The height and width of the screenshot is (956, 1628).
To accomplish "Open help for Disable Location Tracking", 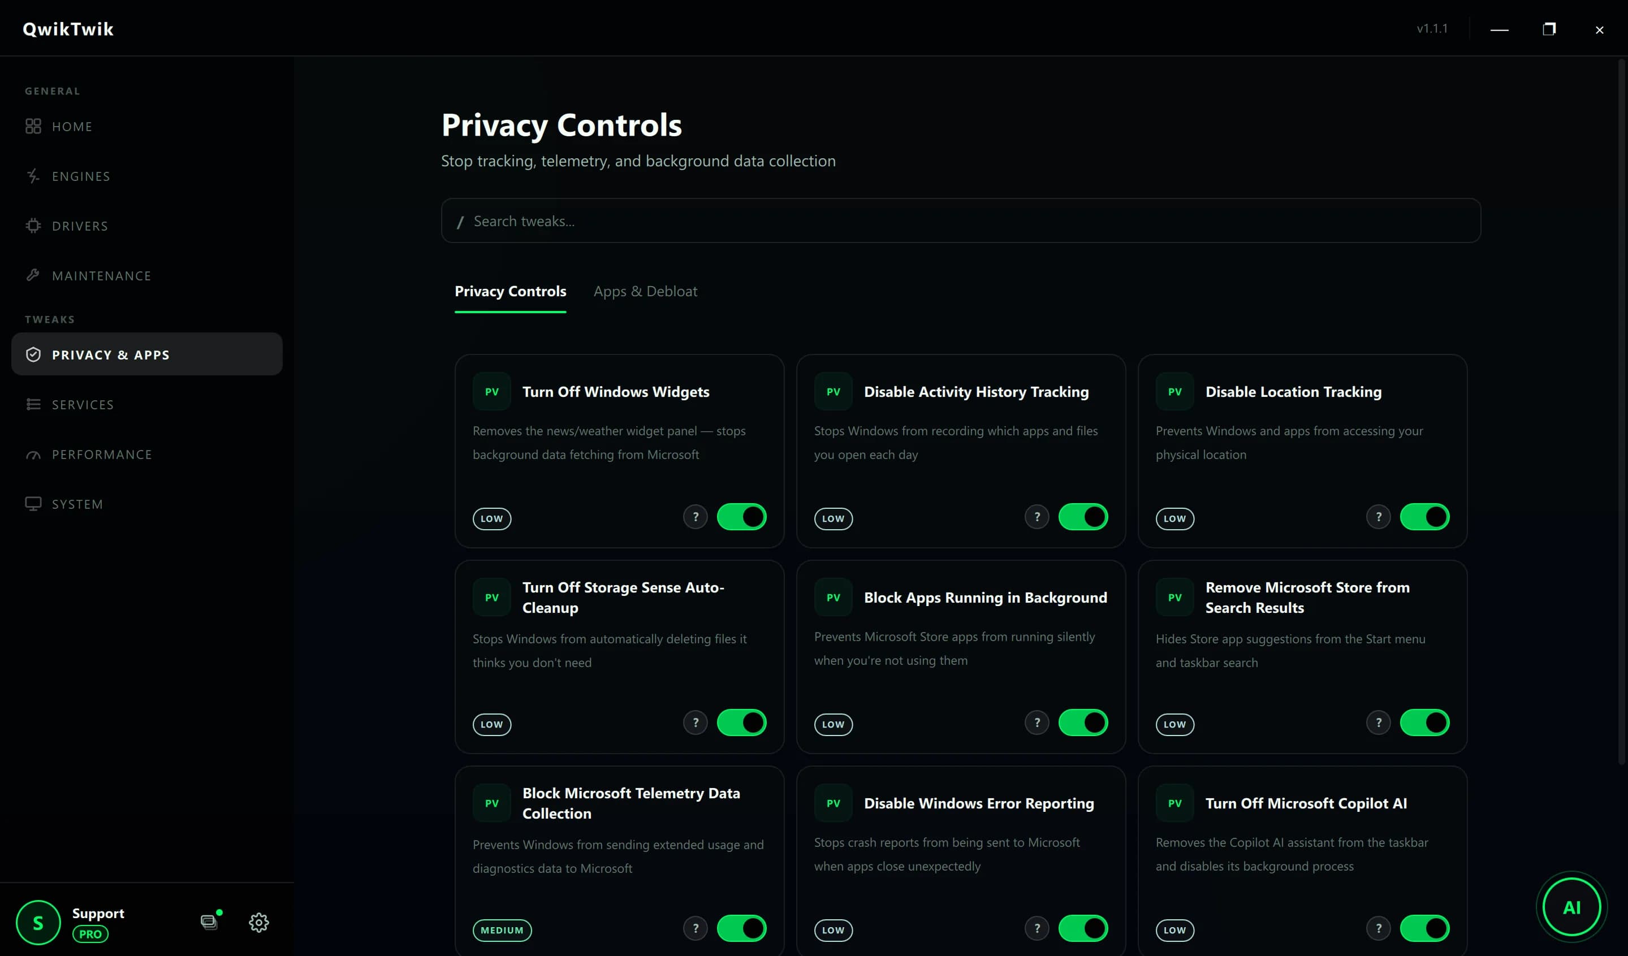I will pos(1379,517).
